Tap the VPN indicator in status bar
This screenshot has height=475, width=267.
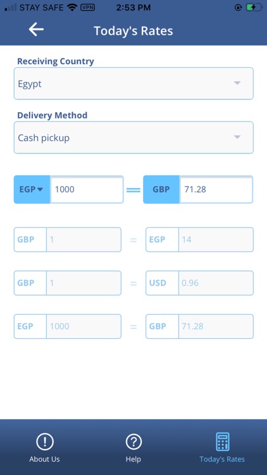tap(87, 8)
